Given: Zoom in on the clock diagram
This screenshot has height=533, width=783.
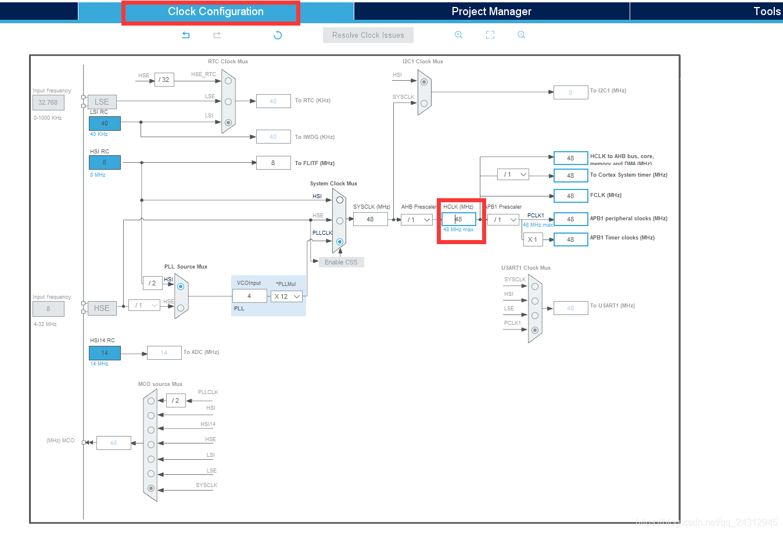Looking at the screenshot, I should tap(459, 35).
